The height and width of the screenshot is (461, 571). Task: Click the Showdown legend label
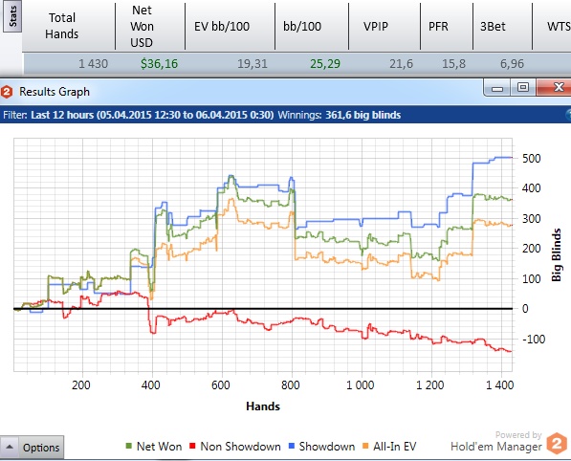point(327,447)
